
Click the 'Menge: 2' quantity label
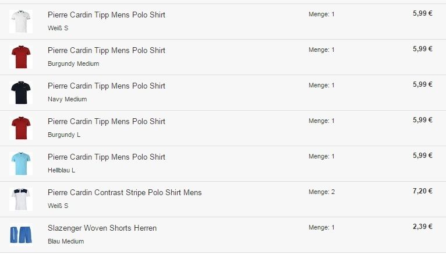(x=321, y=192)
